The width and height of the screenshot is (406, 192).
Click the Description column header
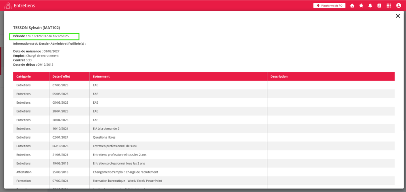pos(279,76)
